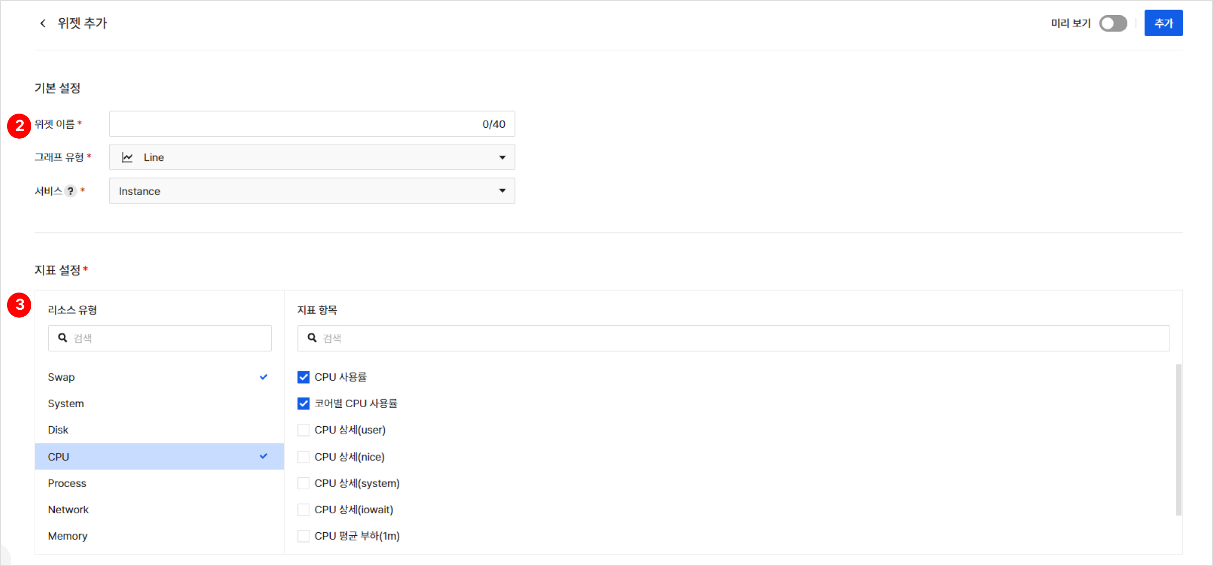Click the checkmark icon on the Swap row

pyautogui.click(x=263, y=377)
